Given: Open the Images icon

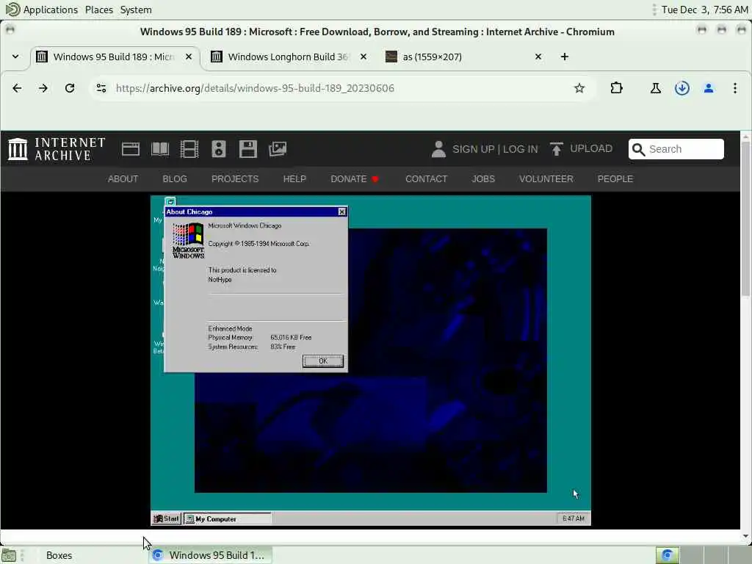Looking at the screenshot, I should (x=278, y=149).
